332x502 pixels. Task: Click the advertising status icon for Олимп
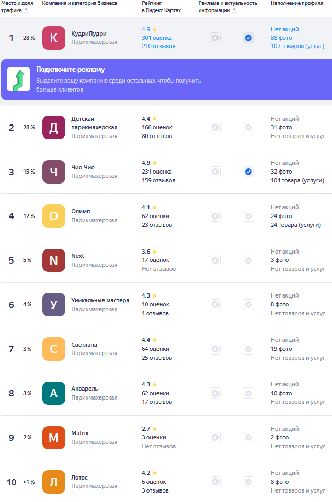pyautogui.click(x=215, y=216)
